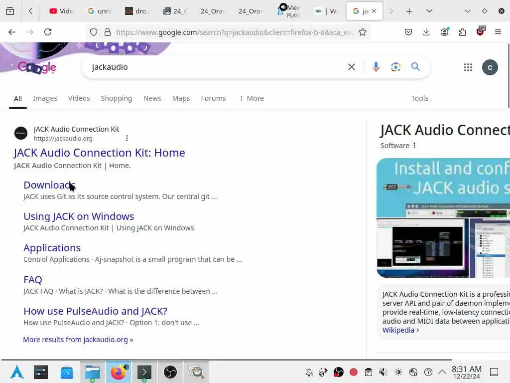Open the Extensions puzzle icon

(x=462, y=32)
